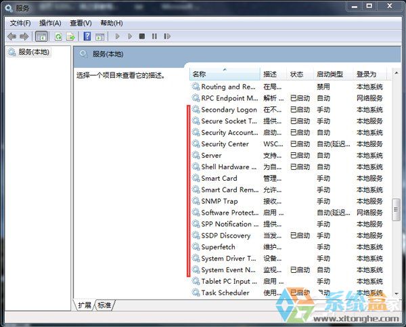Click the Forward arrow in the toolbar
The image size is (406, 327).
(24, 37)
